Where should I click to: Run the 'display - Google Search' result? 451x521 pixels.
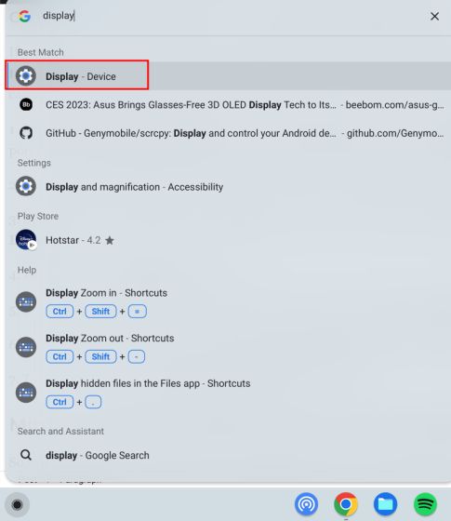[228, 455]
